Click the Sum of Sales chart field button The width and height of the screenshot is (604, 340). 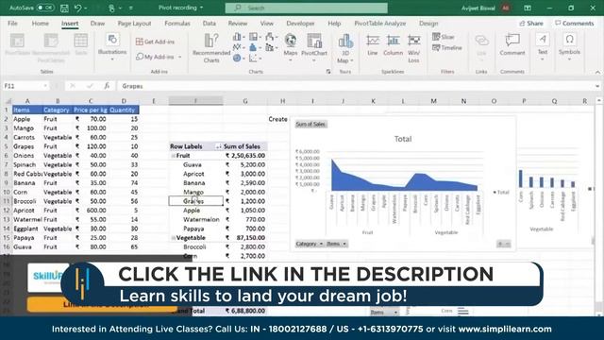click(310, 124)
